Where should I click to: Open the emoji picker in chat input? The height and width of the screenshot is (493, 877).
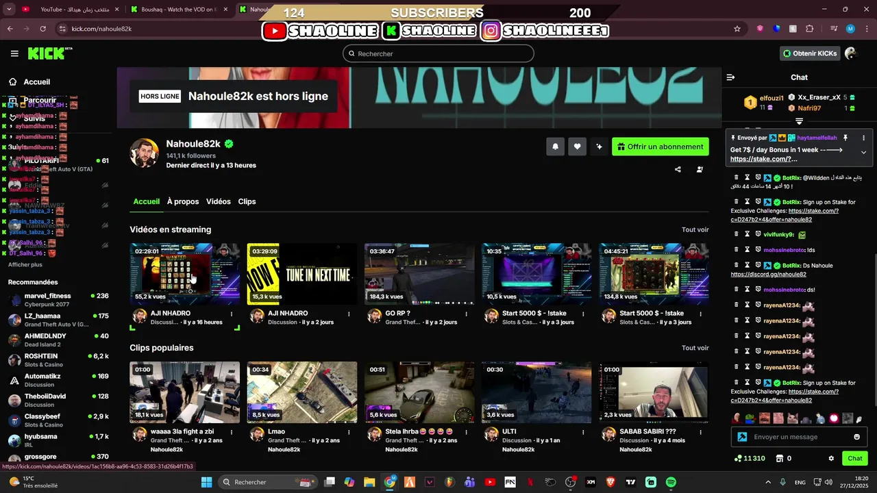pyautogui.click(x=856, y=437)
